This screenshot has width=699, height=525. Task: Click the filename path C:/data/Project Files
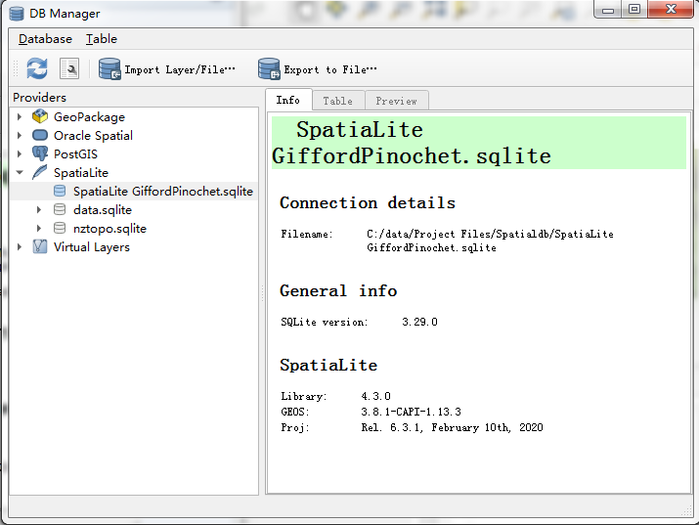tap(490, 241)
